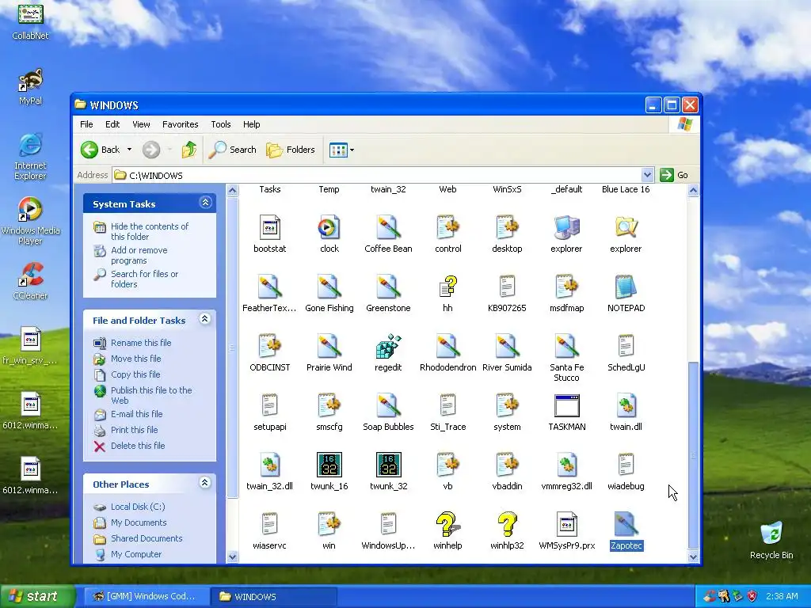The image size is (811, 608).
Task: Select the twunk_32 file icon
Action: tap(388, 465)
